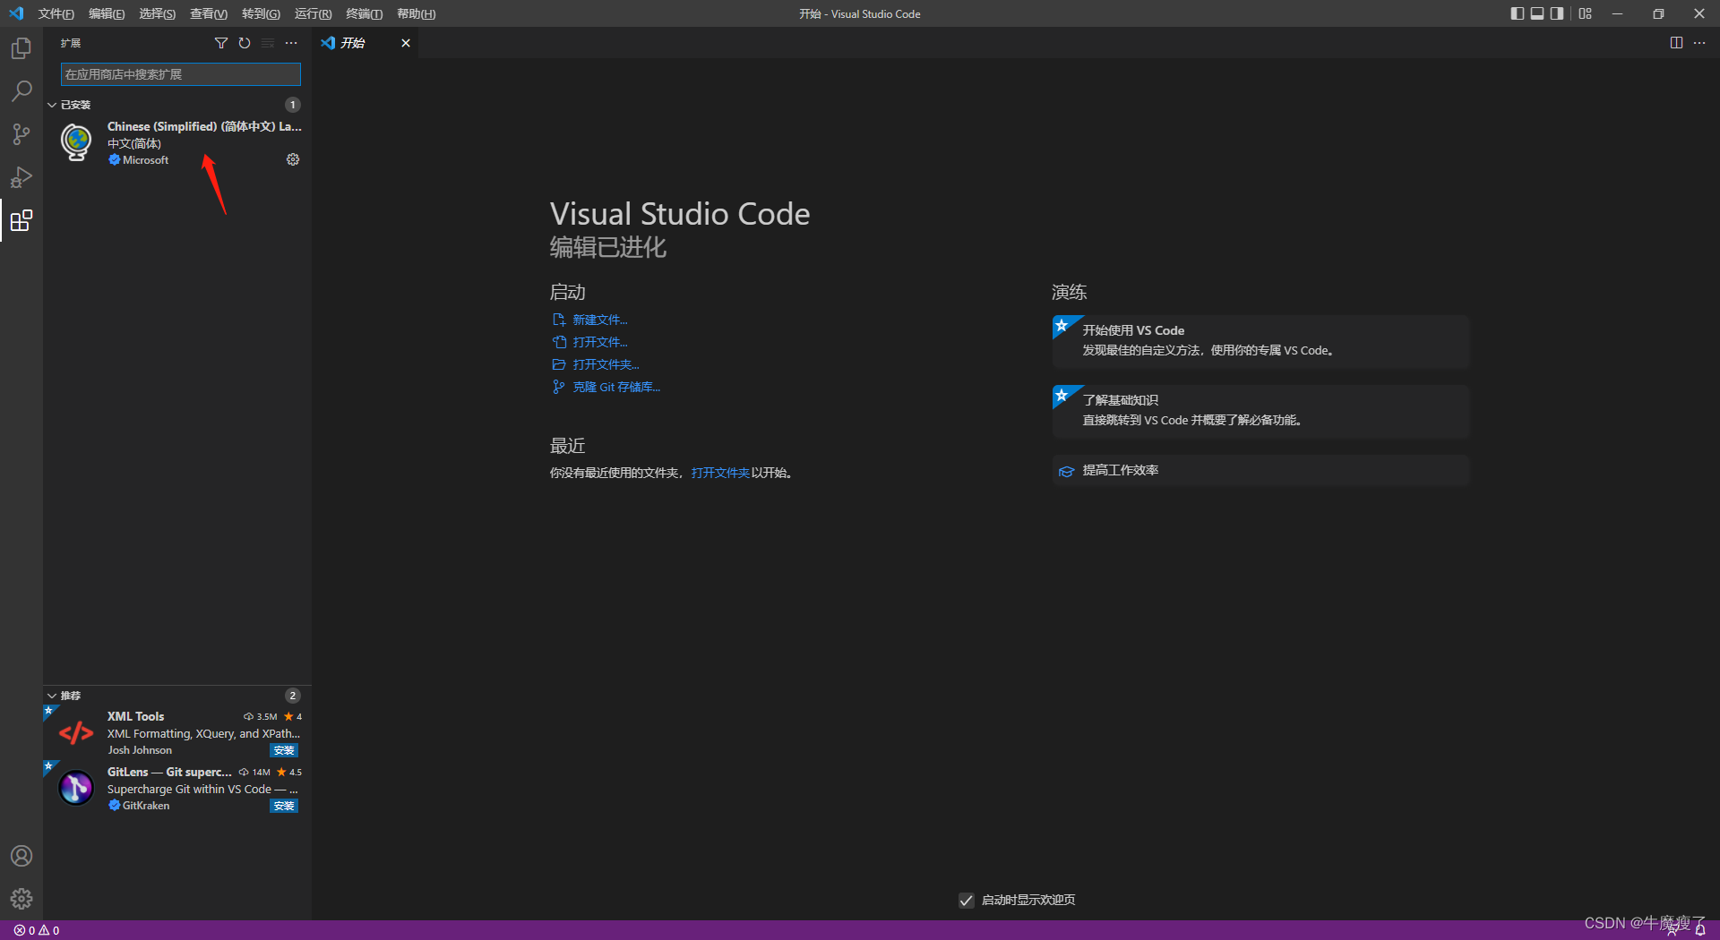Click errors and warnings status bar indicator
This screenshot has width=1720, height=940.
coord(37,930)
